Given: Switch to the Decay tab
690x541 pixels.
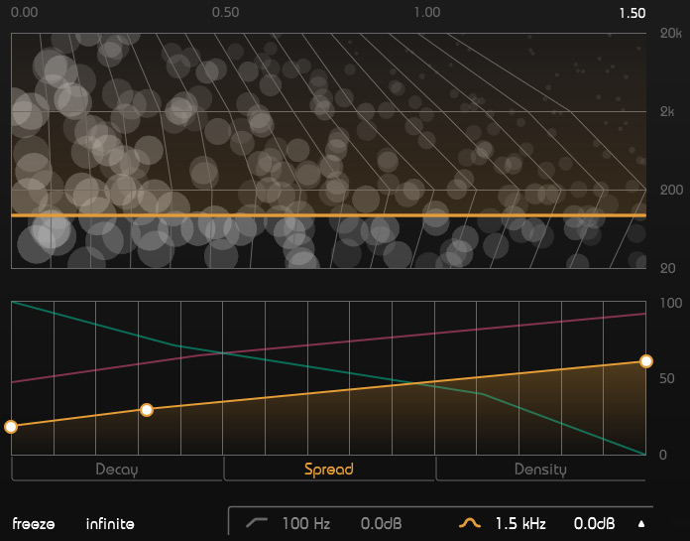Looking at the screenshot, I should 117,470.
